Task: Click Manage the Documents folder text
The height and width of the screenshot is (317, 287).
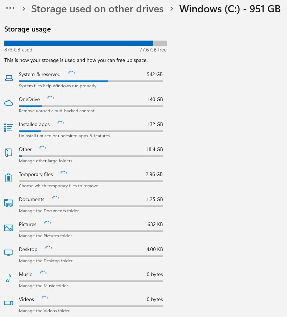Action: pyautogui.click(x=49, y=211)
